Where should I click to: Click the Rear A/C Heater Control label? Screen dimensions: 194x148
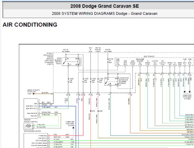31,121
